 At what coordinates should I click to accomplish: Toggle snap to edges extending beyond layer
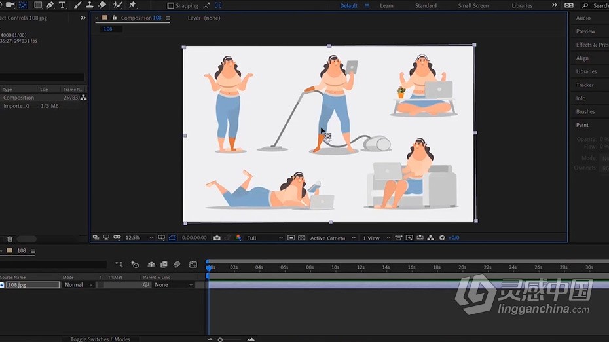(x=206, y=5)
